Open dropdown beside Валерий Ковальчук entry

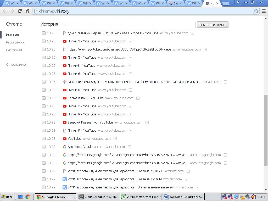(147, 122)
